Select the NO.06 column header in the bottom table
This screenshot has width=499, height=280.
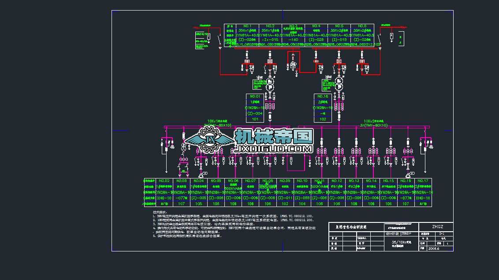pyautogui.click(x=233, y=180)
